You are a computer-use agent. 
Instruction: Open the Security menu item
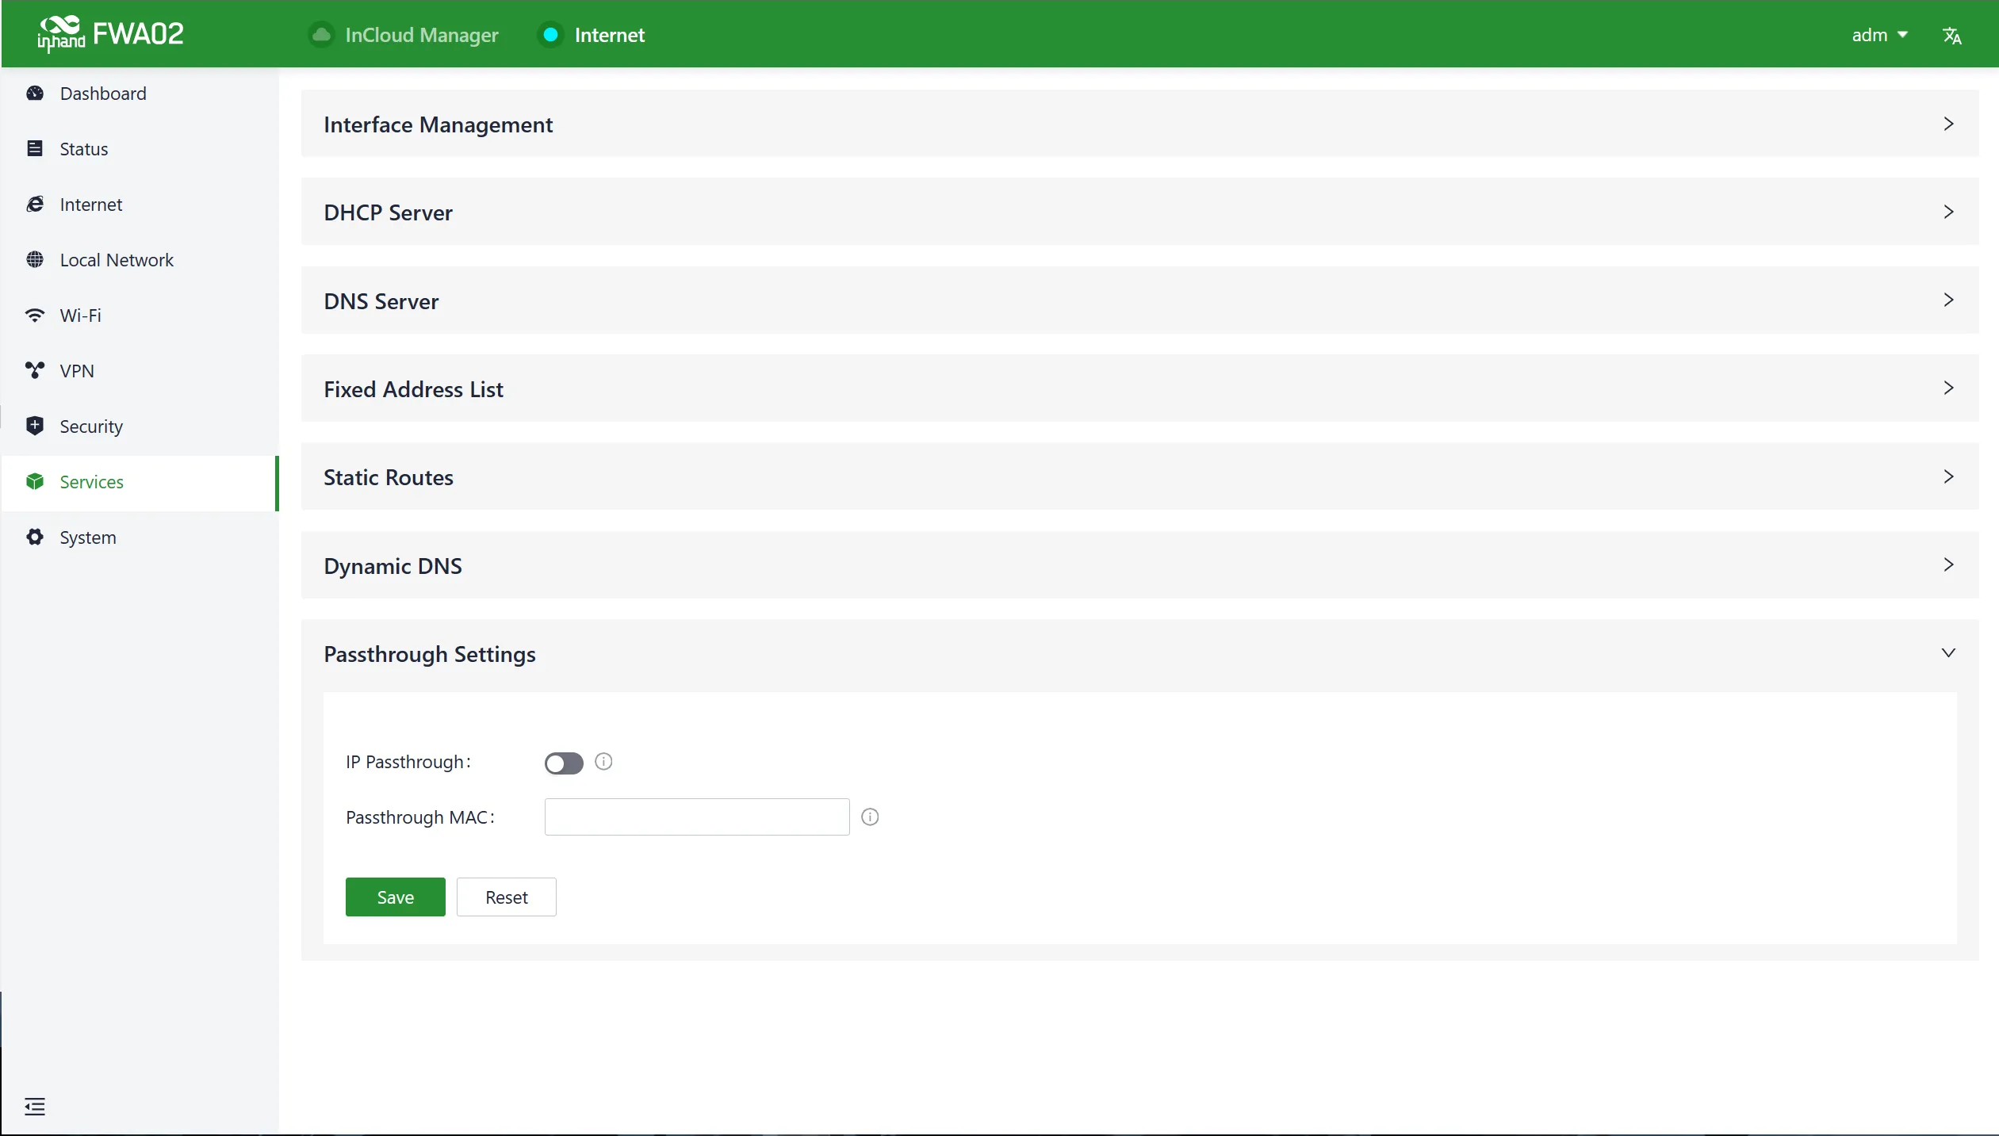coord(140,426)
